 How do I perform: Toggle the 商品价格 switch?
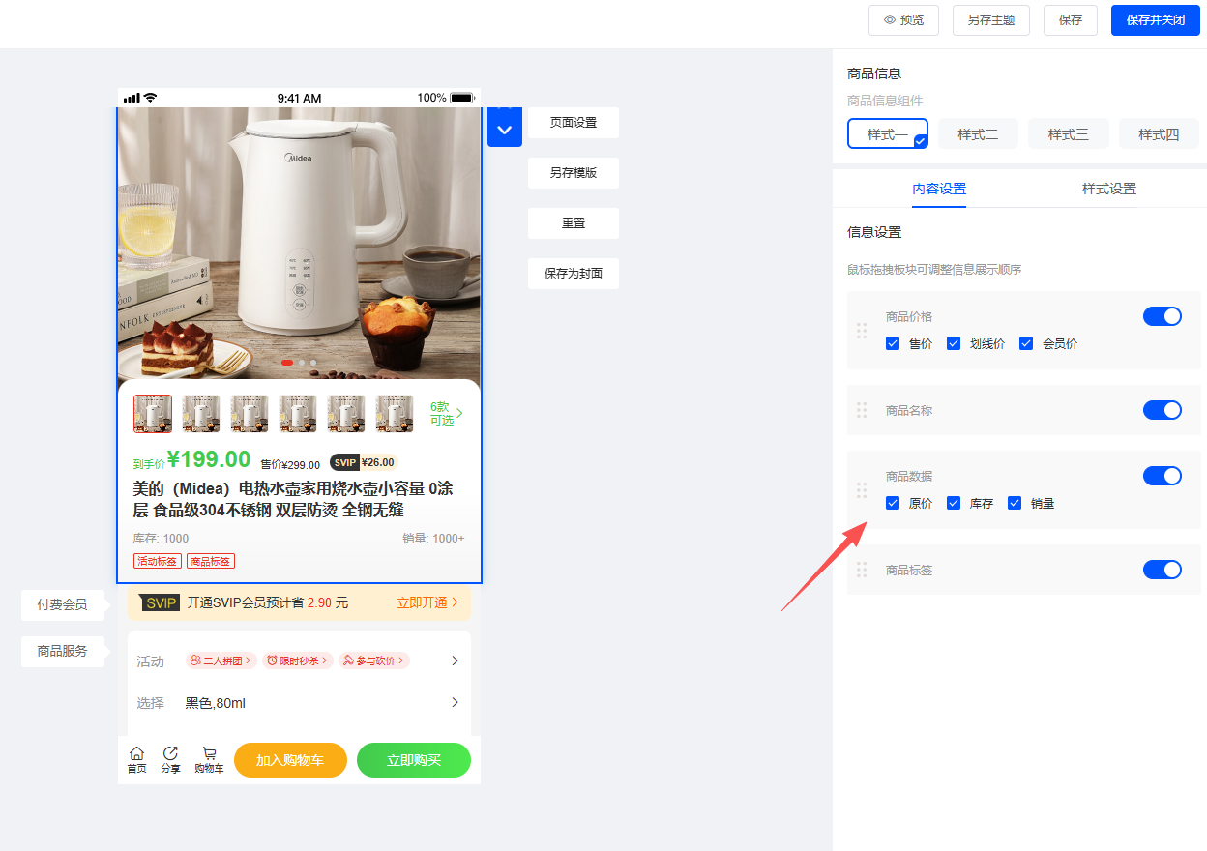[x=1163, y=316]
